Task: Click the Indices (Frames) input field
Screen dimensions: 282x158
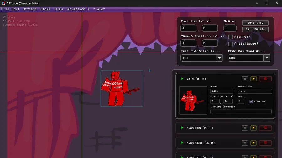Action: [x=241, y=111]
